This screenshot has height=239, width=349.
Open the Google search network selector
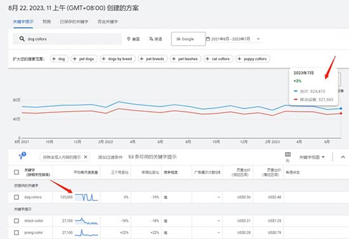coord(188,39)
